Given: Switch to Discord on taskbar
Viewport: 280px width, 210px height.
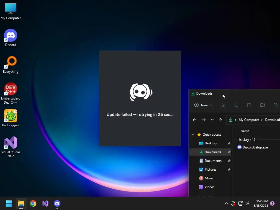Looking at the screenshot, I should click(57, 203).
